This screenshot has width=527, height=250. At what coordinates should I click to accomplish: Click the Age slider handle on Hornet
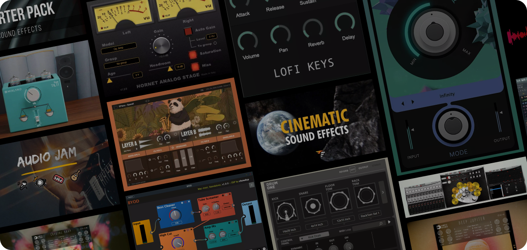(110, 80)
